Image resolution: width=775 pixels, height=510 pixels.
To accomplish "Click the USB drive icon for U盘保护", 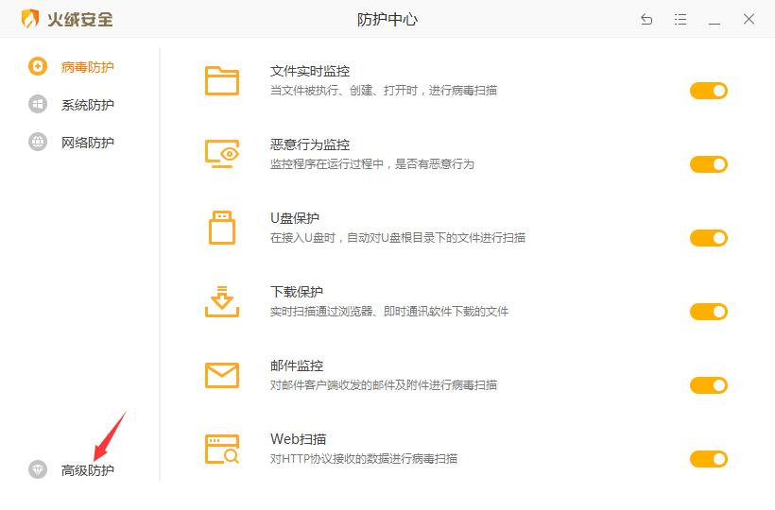I will [222, 228].
